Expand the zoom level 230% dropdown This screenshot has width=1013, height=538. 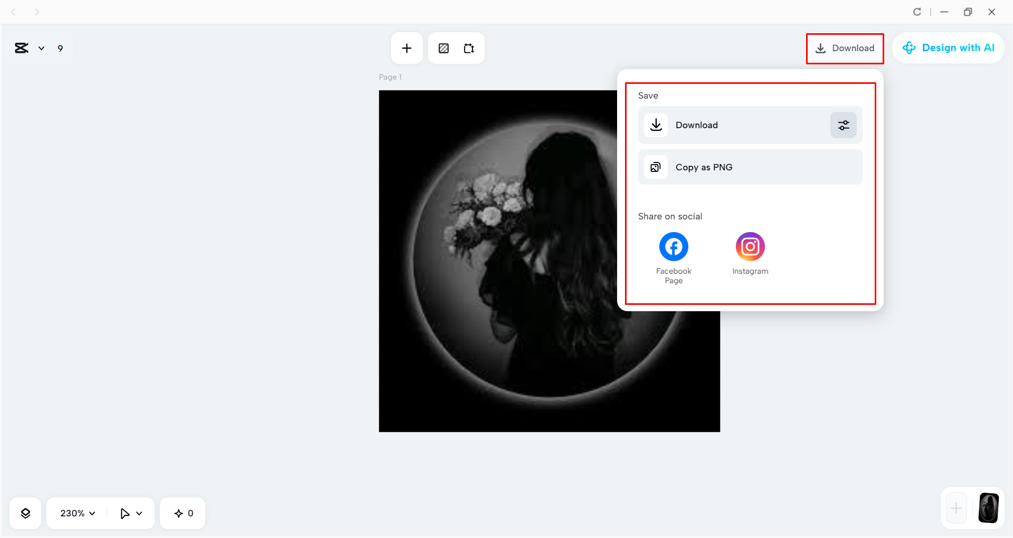point(75,513)
